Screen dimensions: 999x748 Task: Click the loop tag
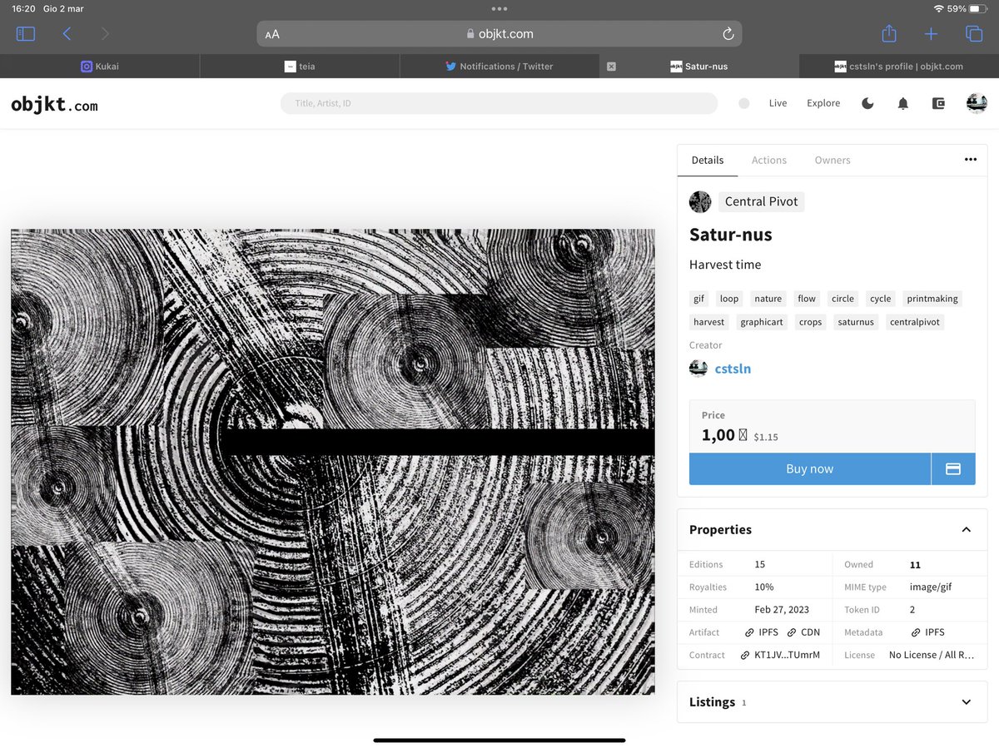[729, 299]
